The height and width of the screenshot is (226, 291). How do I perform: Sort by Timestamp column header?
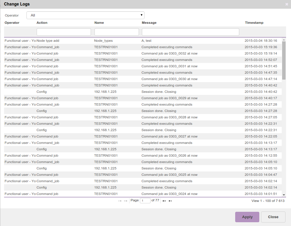coord(254,23)
